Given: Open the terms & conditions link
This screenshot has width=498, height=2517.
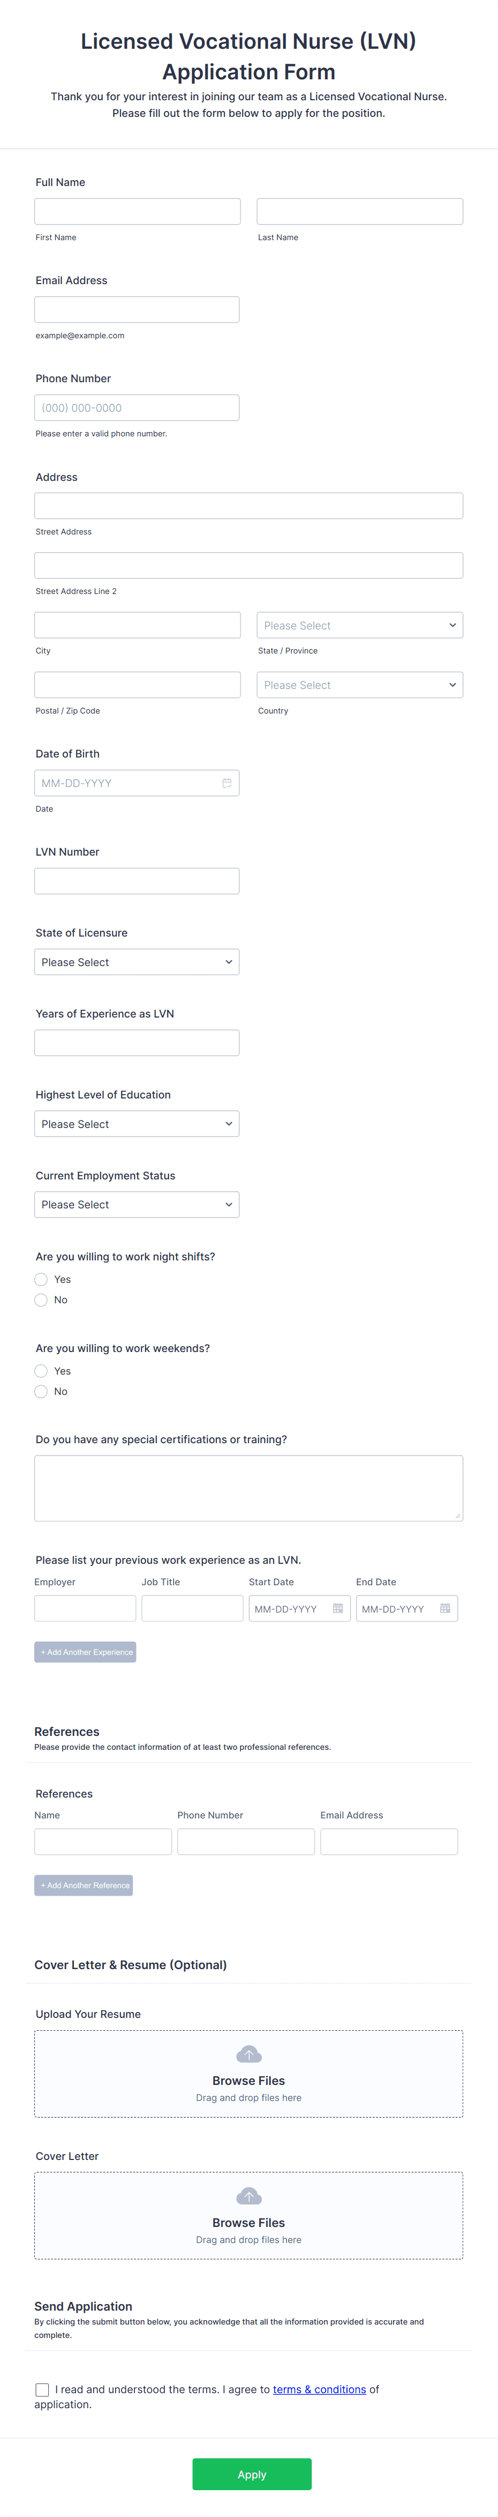Looking at the screenshot, I should [319, 2389].
